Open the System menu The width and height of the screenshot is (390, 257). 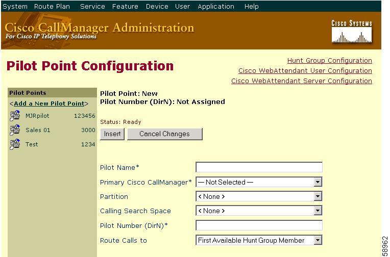click(15, 7)
